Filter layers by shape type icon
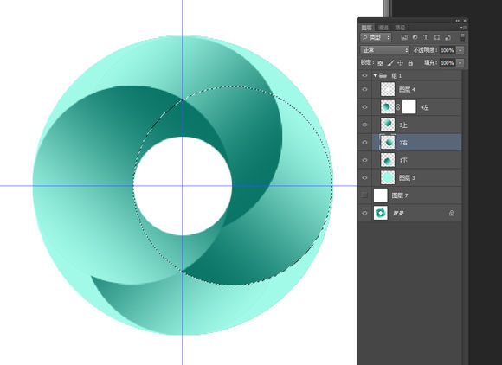The width and height of the screenshot is (502, 365). 437,37
